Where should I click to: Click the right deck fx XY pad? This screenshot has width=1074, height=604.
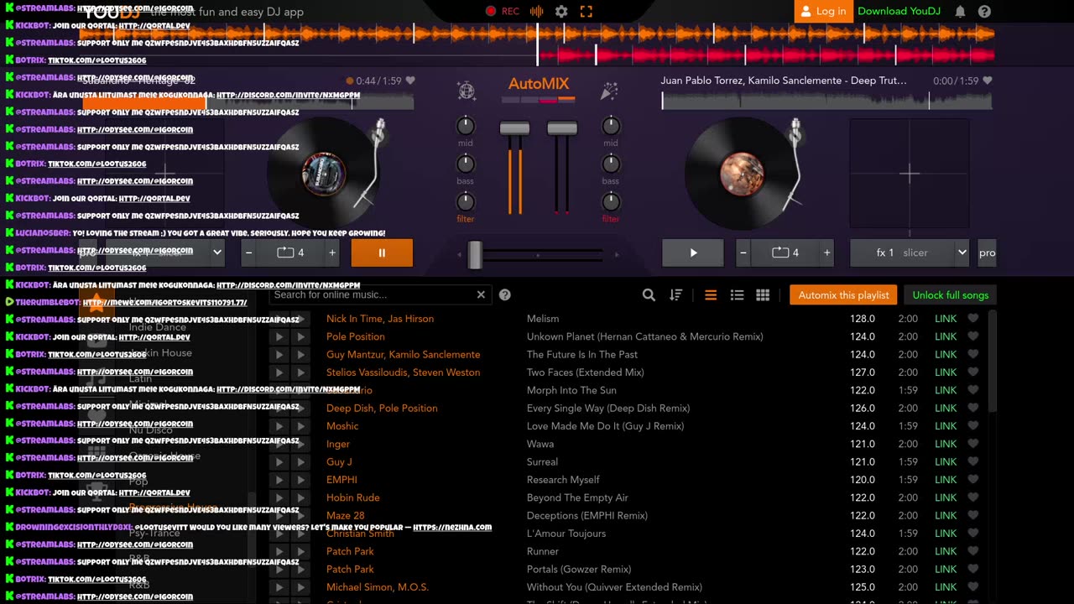pos(910,174)
